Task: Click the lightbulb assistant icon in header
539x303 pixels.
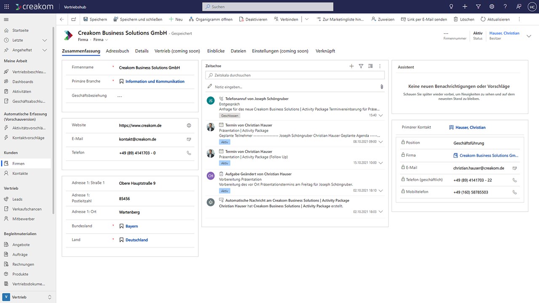Action: pyautogui.click(x=451, y=7)
